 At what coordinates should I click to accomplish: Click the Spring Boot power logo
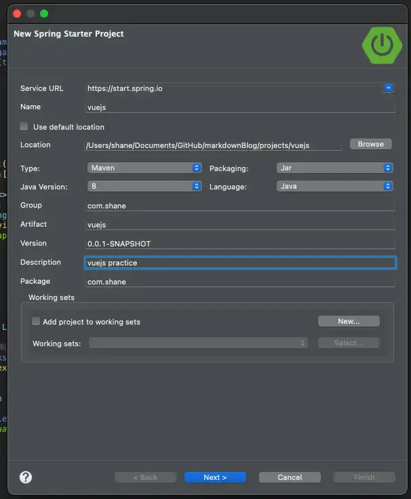click(x=382, y=45)
